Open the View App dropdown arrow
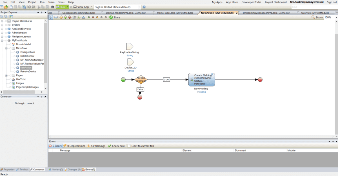This screenshot has width=338, height=176. pos(92,7)
